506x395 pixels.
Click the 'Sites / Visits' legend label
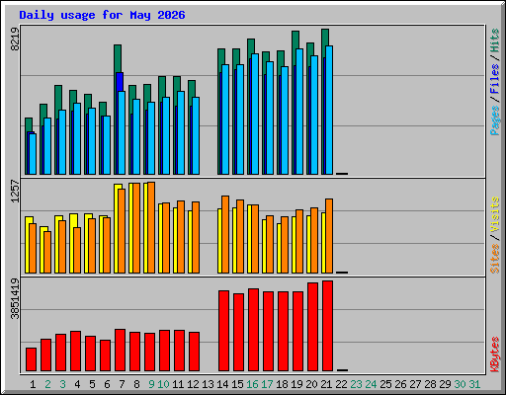[x=494, y=235]
